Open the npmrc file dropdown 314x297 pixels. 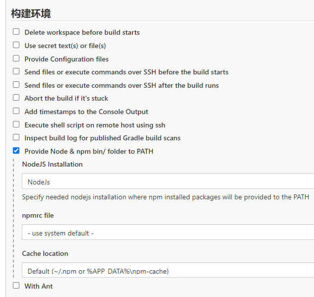tap(168, 233)
